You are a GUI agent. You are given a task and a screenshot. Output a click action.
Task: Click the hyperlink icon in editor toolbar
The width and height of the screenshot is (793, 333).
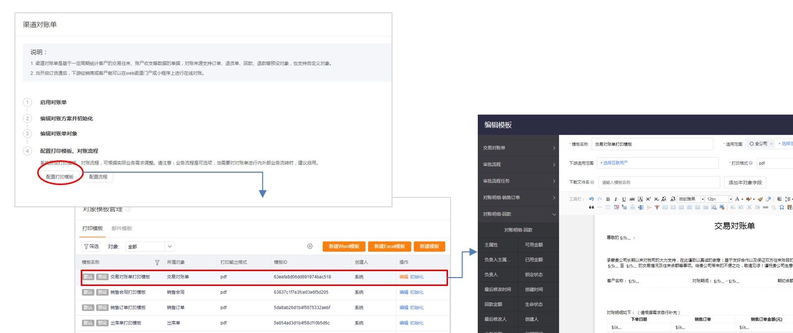pyautogui.click(x=766, y=207)
